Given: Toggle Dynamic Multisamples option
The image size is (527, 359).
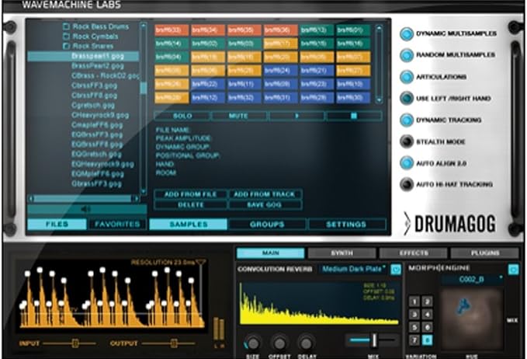Looking at the screenshot, I should pos(407,33).
